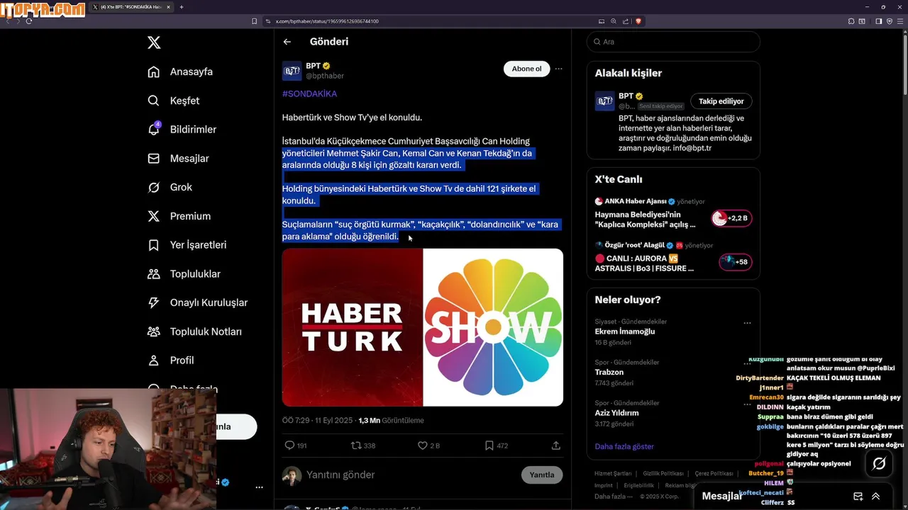908x510 pixels.
Task: Like the post with 2 B likes
Action: 422,446
